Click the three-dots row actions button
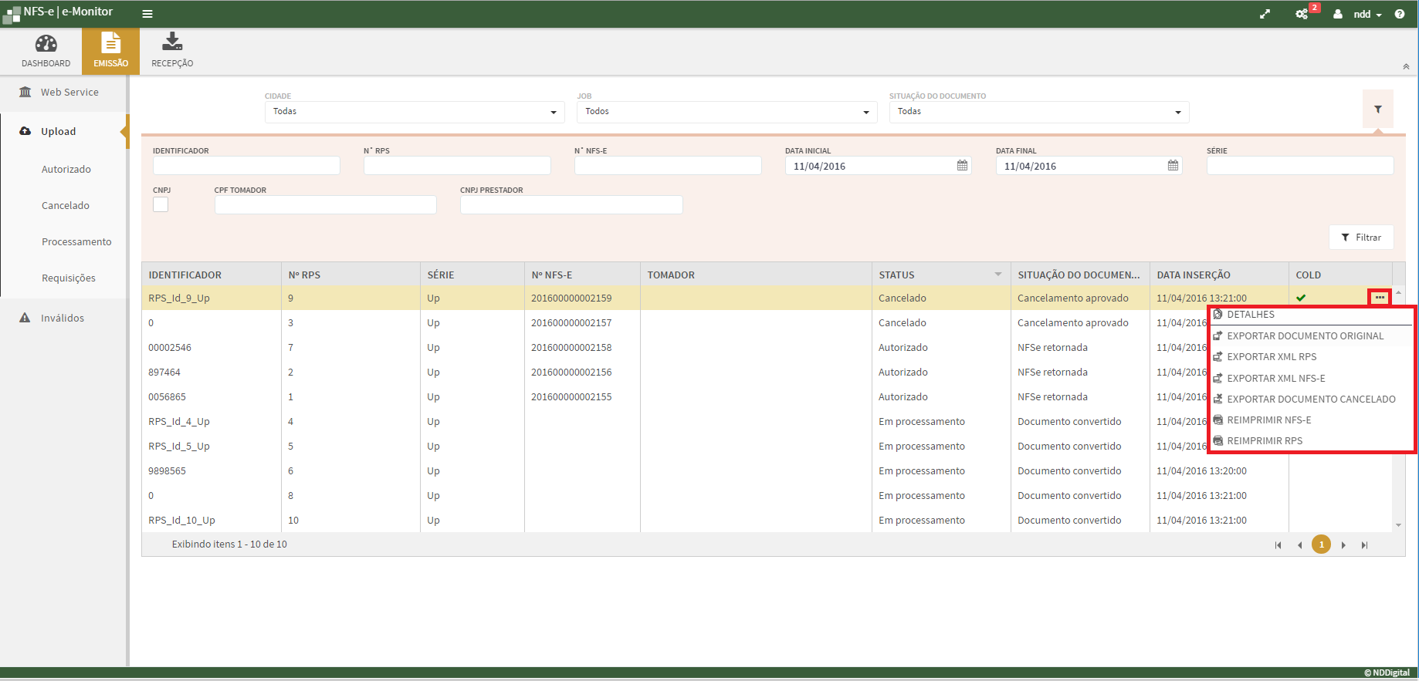The height and width of the screenshot is (681, 1419). click(x=1380, y=298)
